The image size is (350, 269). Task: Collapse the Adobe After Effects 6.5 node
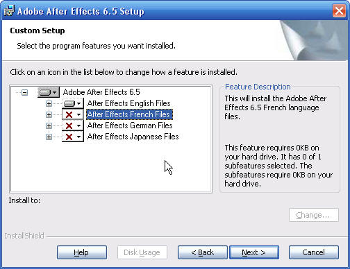click(x=24, y=93)
